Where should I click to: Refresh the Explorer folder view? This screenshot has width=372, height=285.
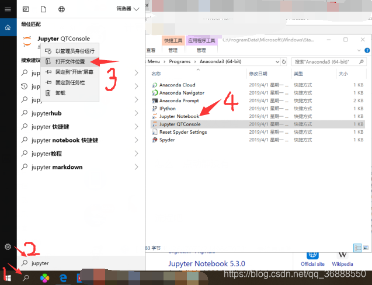point(284,62)
